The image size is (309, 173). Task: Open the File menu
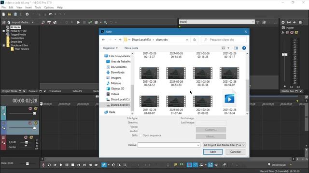(3, 8)
